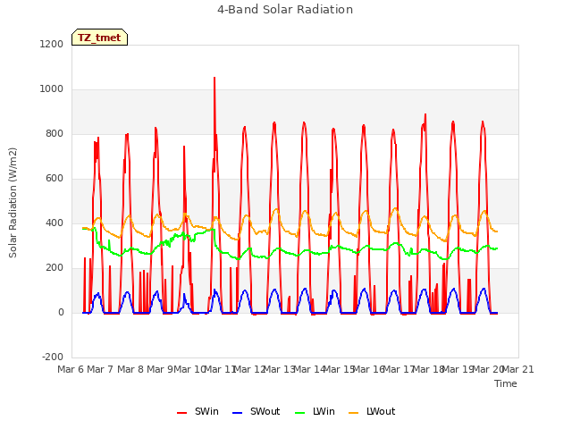Click the Mar 12 x-axis label
572x429 pixels.
click(249, 369)
